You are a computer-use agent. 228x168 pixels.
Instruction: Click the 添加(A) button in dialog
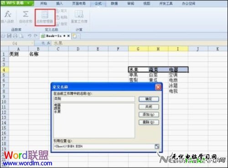(x=149, y=115)
